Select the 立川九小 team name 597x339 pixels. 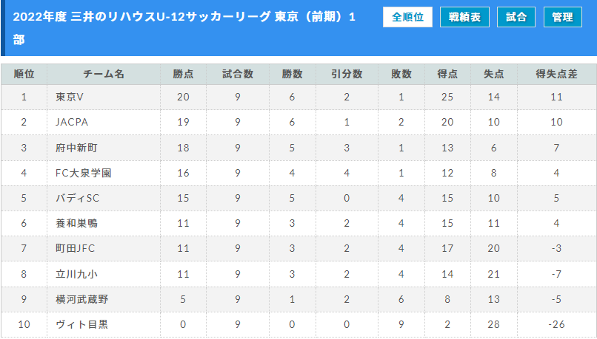point(76,274)
